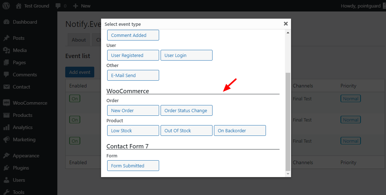Click the plus New icon in admin bar

(76, 6)
